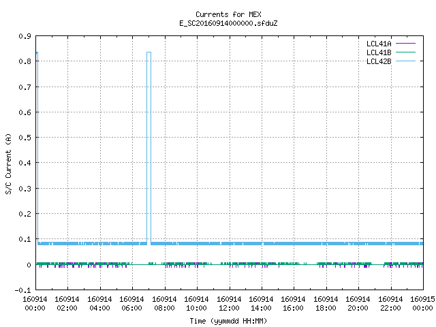Click the LCL41A legend label
This screenshot has width=436, height=327.
pyautogui.click(x=379, y=44)
